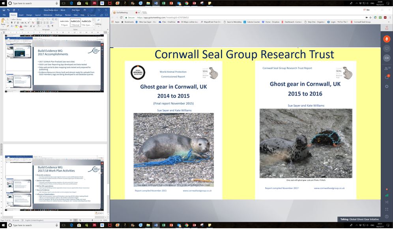Decrease the paragraph indent in Word
393x229 pixels.
52,20
